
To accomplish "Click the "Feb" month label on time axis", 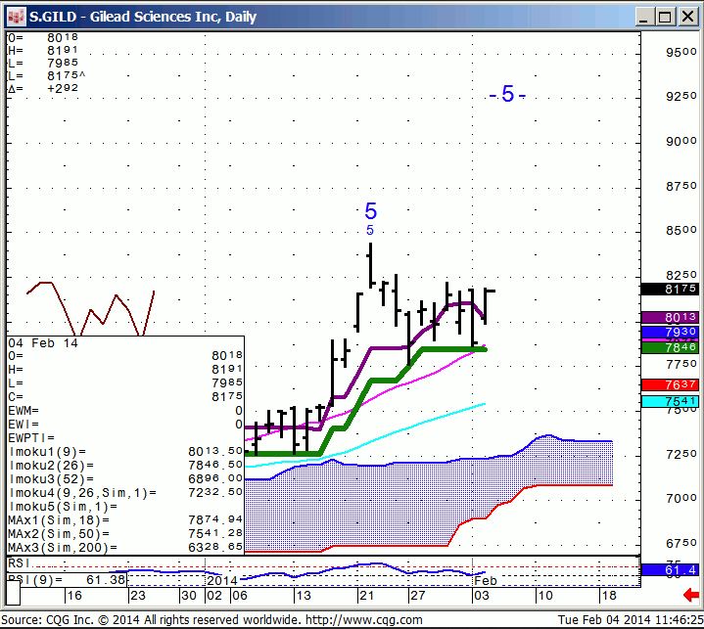I will (x=487, y=581).
